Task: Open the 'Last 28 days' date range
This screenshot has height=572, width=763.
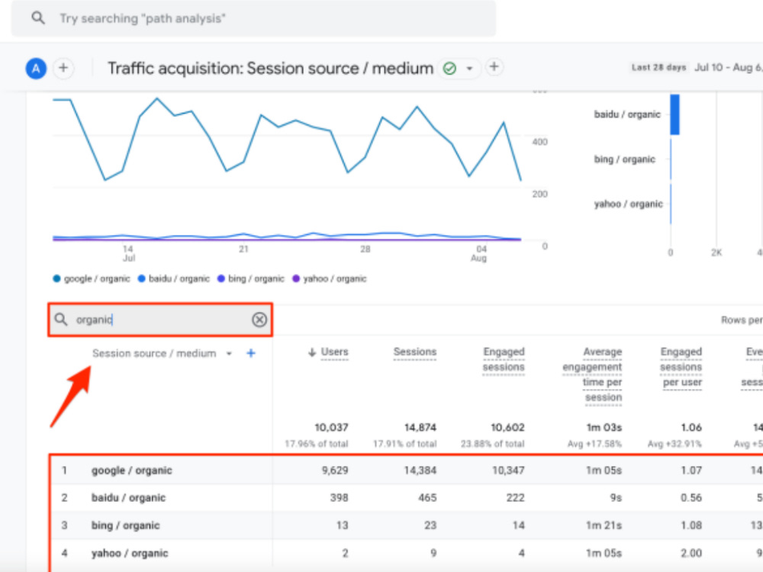Action: point(658,68)
